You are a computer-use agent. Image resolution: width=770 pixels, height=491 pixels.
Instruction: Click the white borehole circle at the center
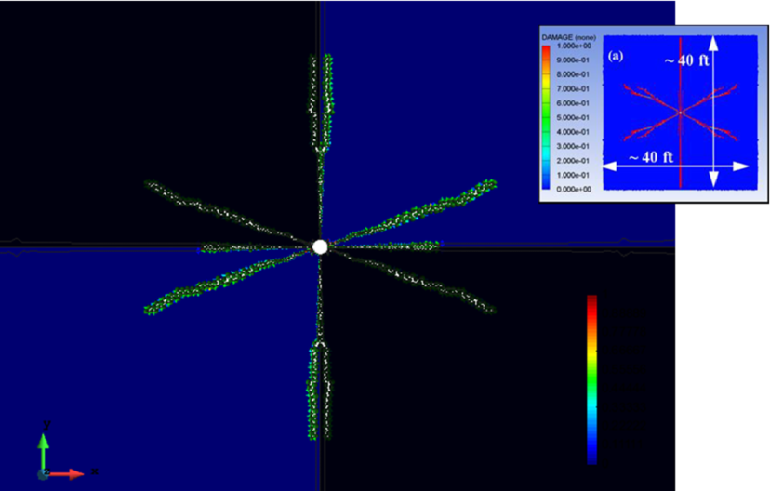click(x=320, y=247)
